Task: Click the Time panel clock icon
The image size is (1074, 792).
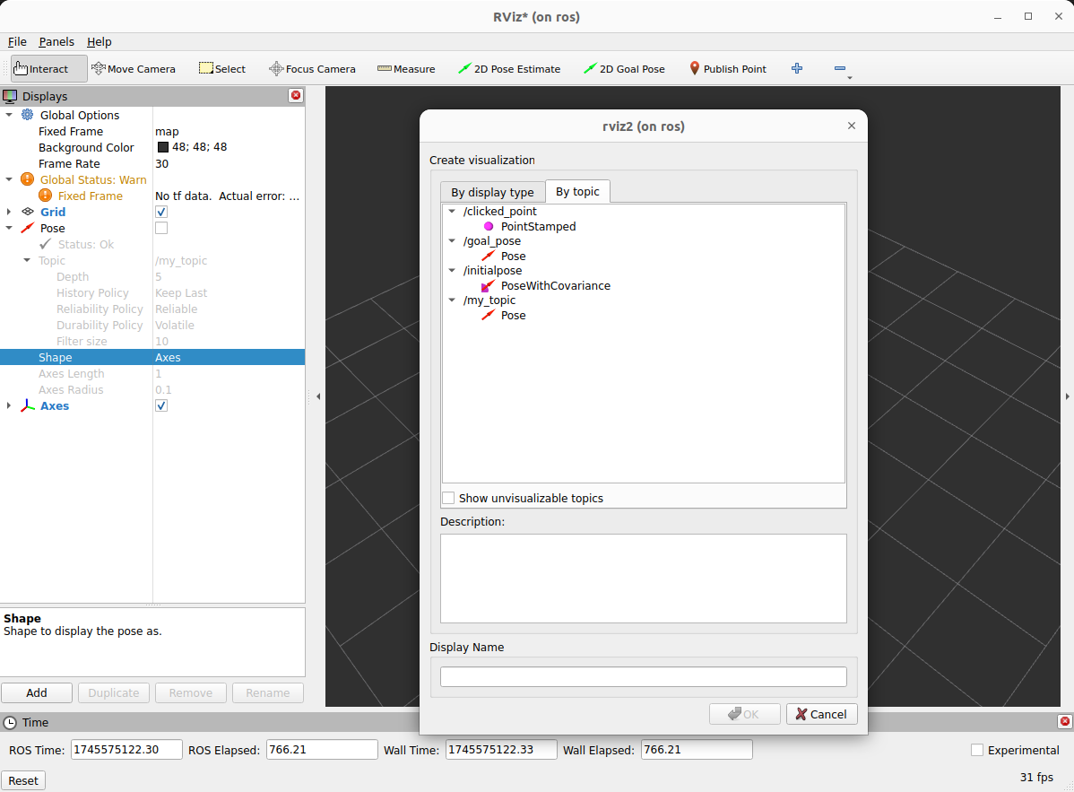Action: click(10, 722)
